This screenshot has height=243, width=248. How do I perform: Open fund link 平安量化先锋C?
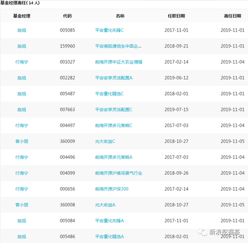[x=109, y=30]
